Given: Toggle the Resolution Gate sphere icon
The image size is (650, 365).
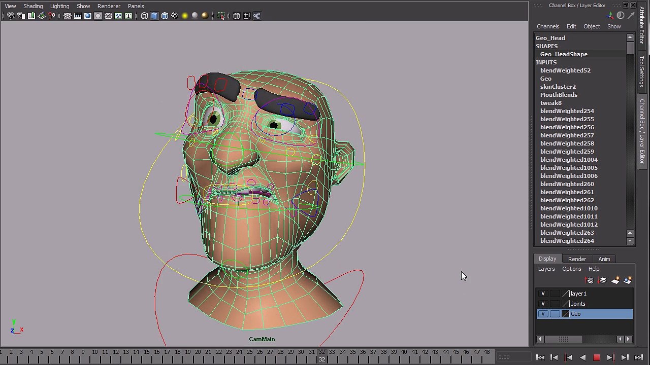Looking at the screenshot, I should [x=88, y=16].
